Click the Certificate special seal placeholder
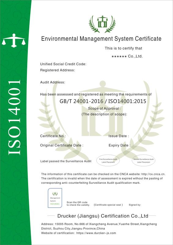 [109, 205]
